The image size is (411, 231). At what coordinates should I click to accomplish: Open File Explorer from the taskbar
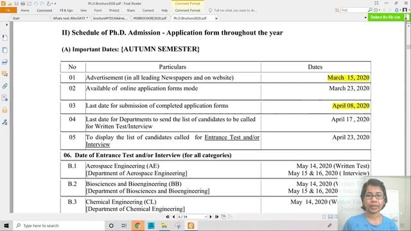pyautogui.click(x=164, y=225)
